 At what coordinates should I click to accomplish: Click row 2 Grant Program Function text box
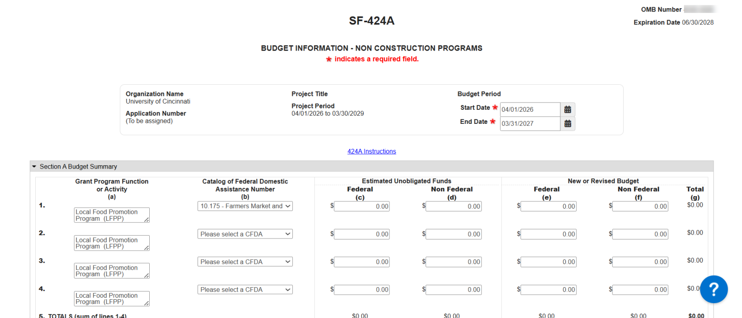(111, 243)
